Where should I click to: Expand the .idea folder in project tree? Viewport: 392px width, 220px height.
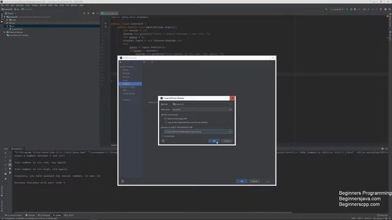click(7, 20)
